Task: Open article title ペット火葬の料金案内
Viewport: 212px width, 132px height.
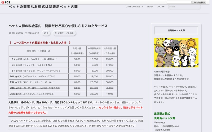Action: pos(58,26)
